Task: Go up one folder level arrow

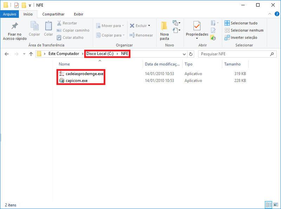Action: point(31,54)
